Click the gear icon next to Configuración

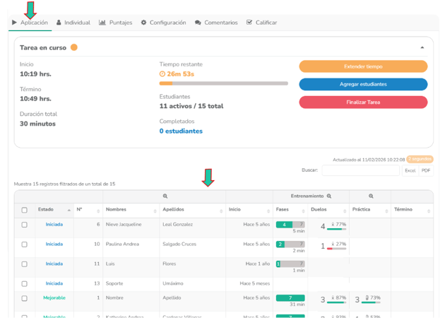[144, 23]
